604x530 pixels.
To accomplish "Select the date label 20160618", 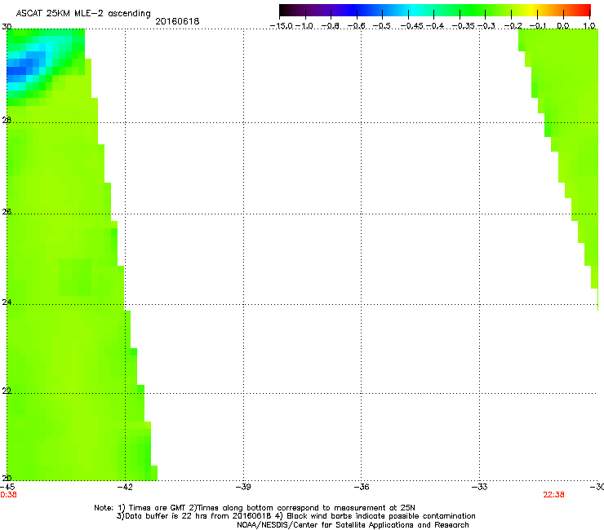I will (177, 21).
